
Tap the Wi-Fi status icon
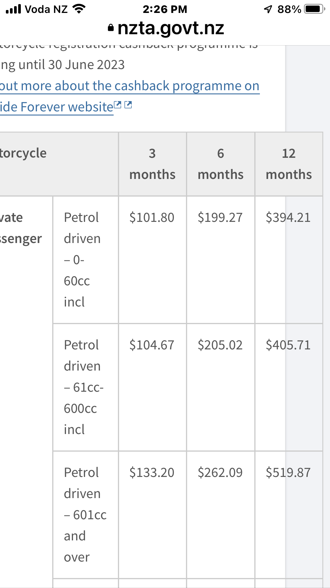pyautogui.click(x=79, y=9)
